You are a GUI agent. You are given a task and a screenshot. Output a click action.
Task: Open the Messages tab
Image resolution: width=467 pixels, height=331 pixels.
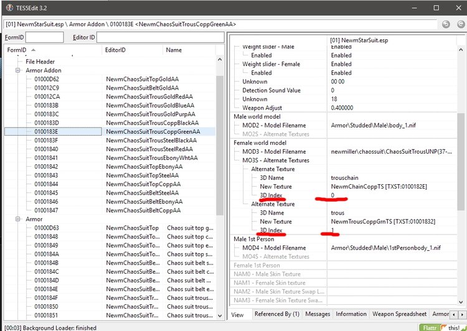pyautogui.click(x=318, y=314)
